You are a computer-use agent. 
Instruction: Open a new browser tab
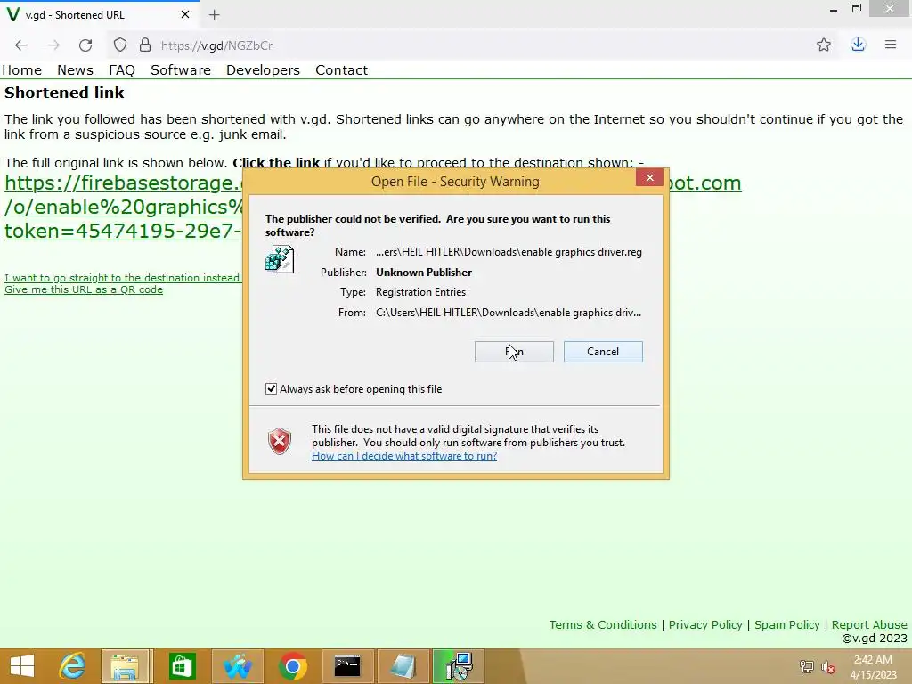coord(214,15)
